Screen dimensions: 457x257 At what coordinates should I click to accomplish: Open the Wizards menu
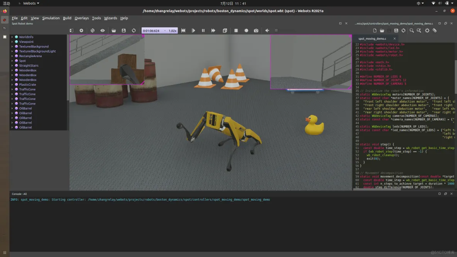110,18
